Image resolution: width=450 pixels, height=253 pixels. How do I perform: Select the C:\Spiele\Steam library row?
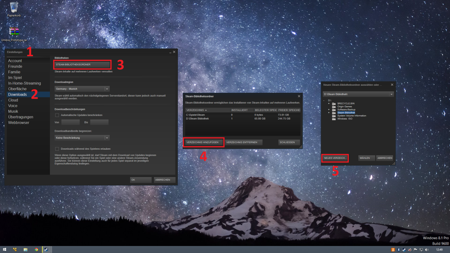(x=243, y=115)
